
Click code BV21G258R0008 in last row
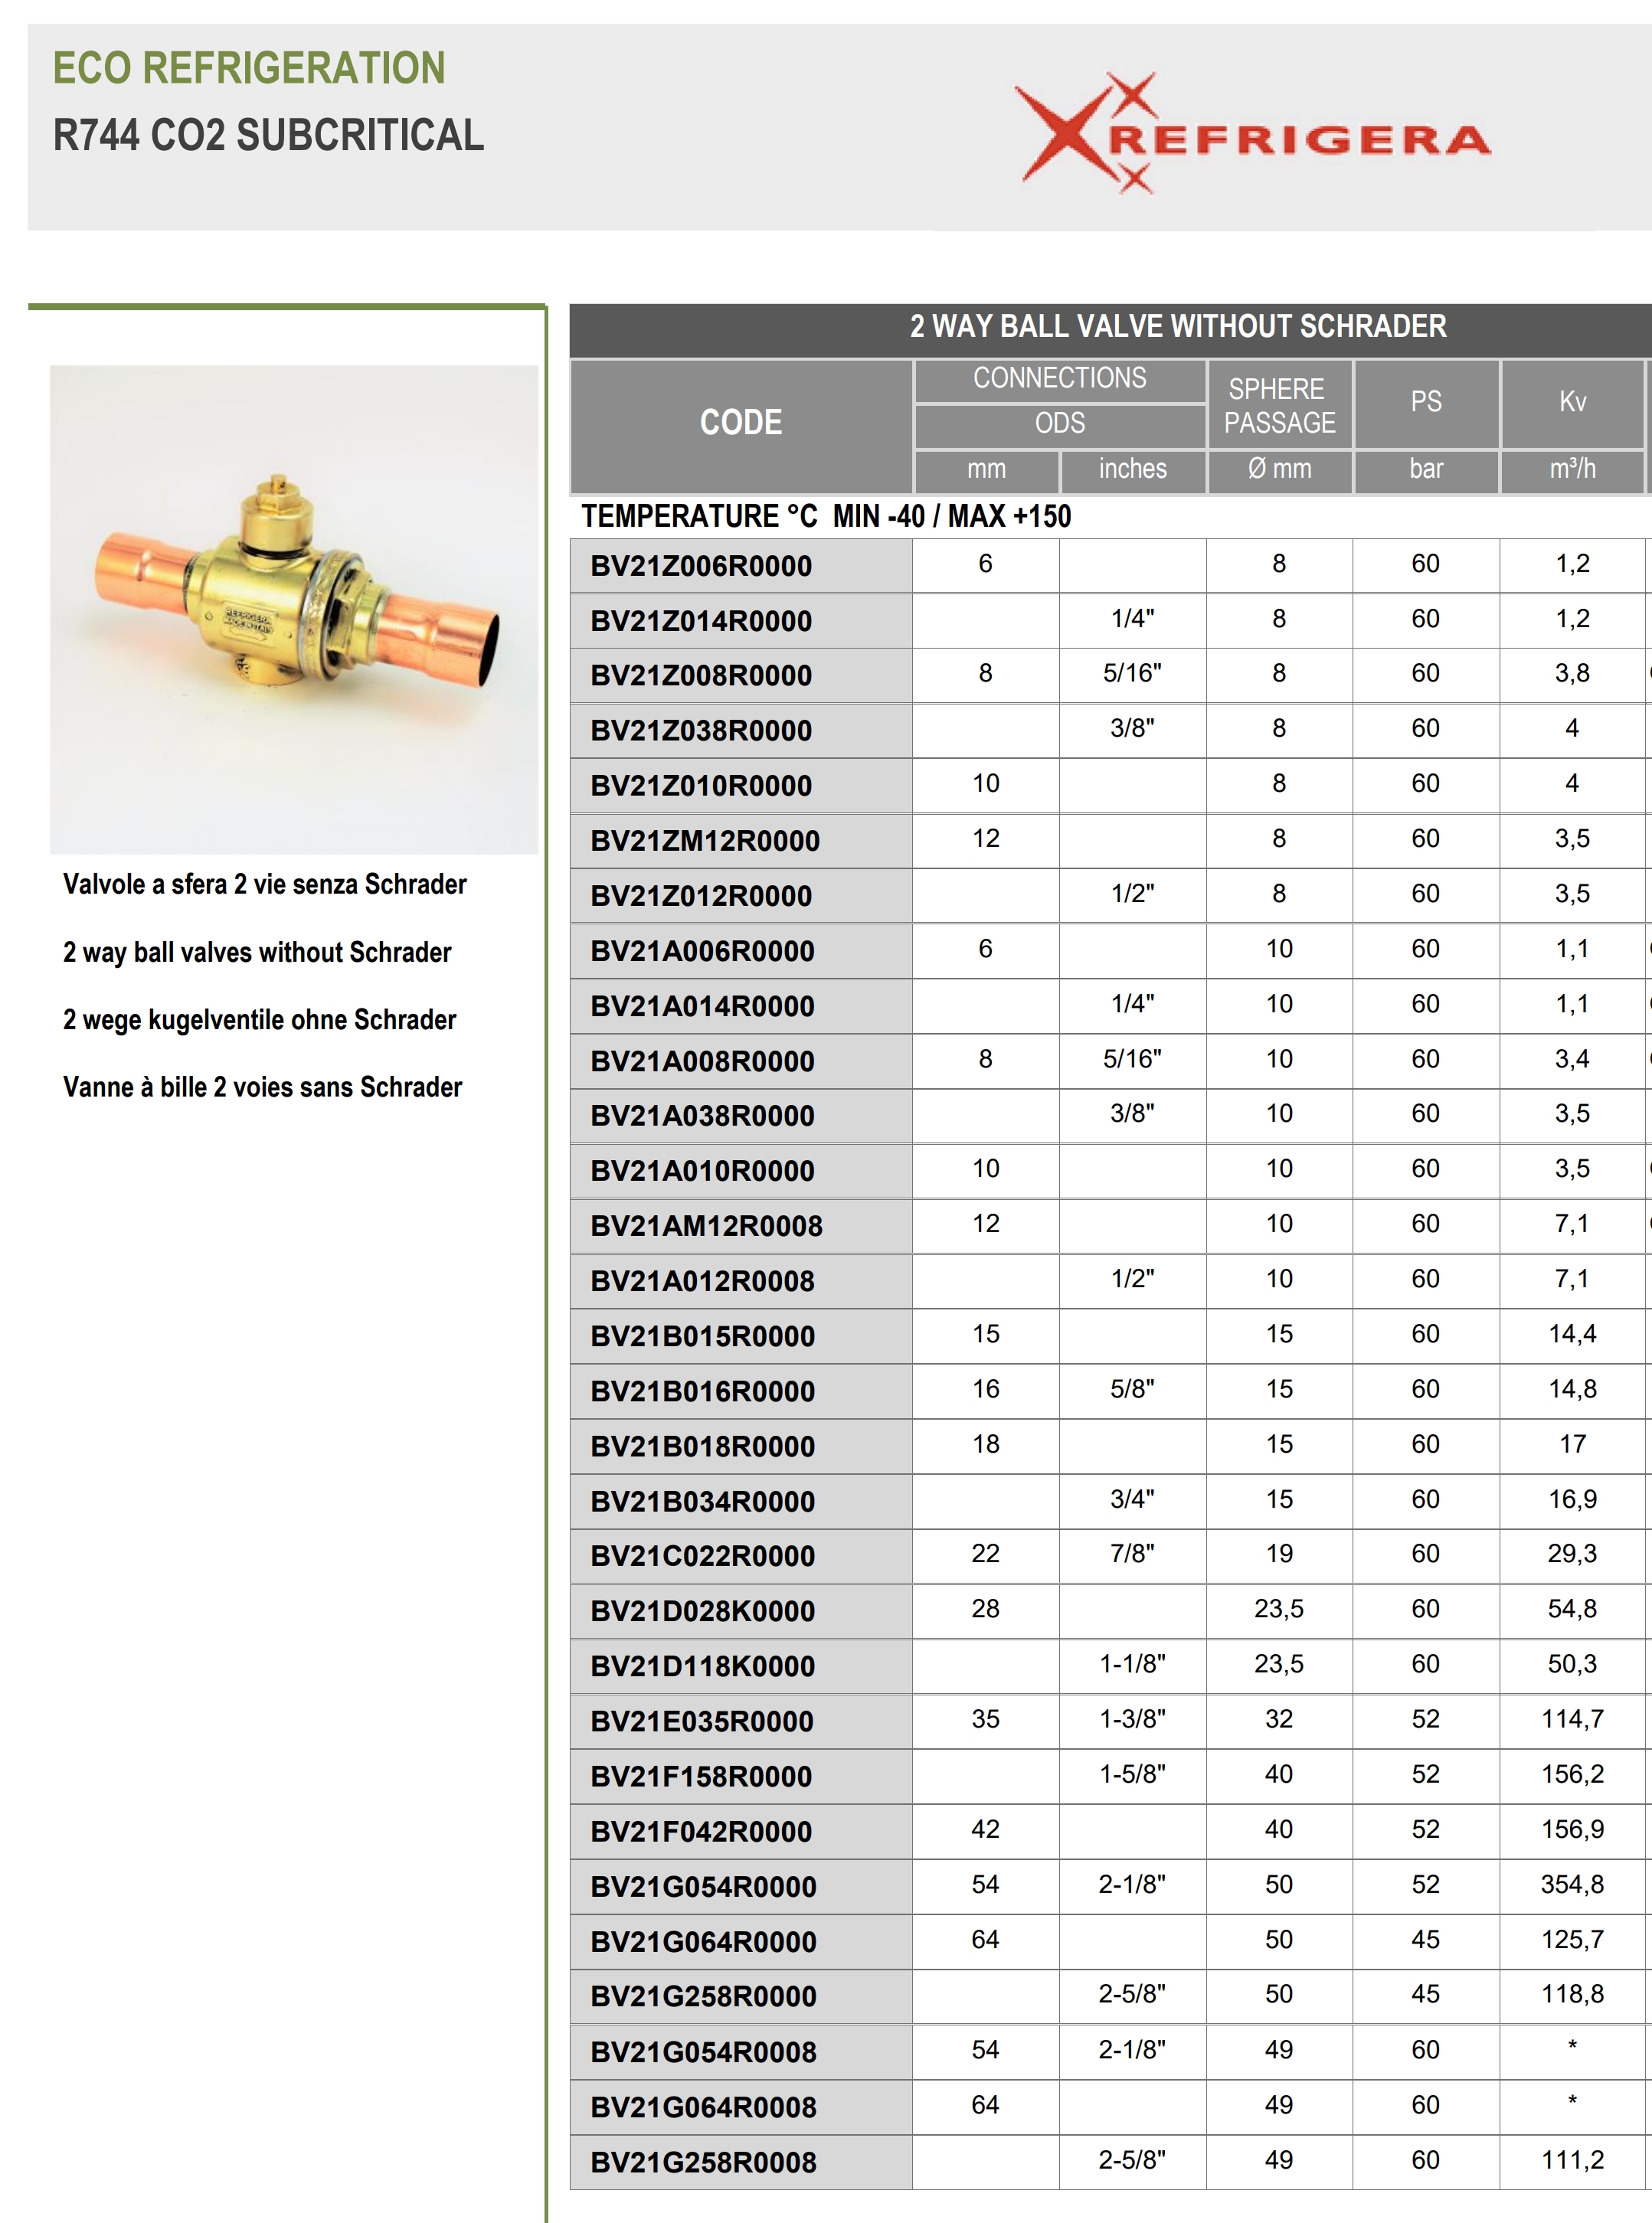click(703, 2162)
